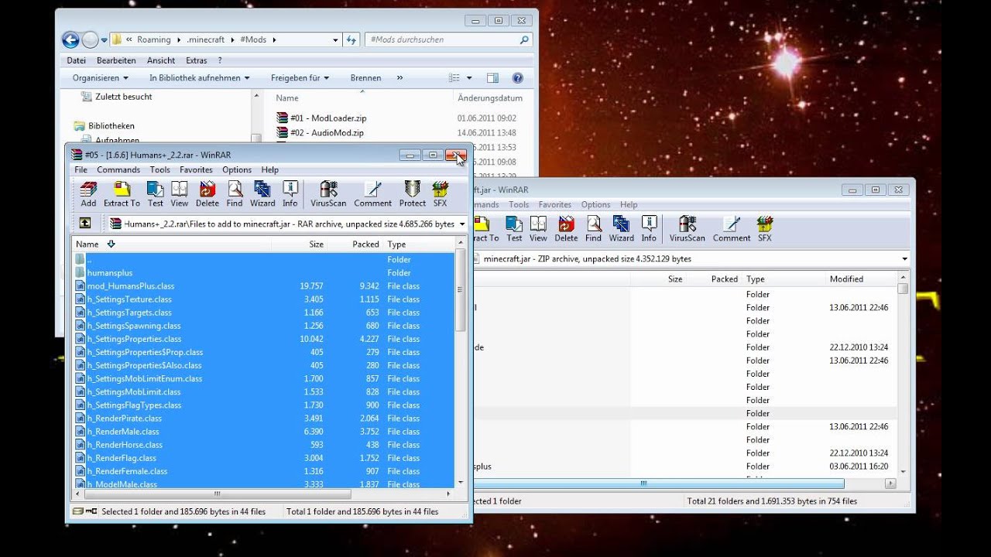Sort by Änderungsdatum column in Explorer
This screenshot has width=991, height=557.
click(x=492, y=98)
